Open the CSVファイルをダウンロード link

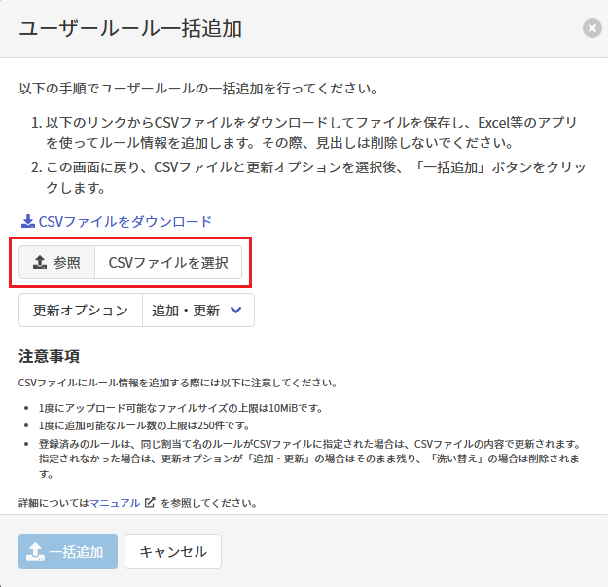pyautogui.click(x=125, y=221)
